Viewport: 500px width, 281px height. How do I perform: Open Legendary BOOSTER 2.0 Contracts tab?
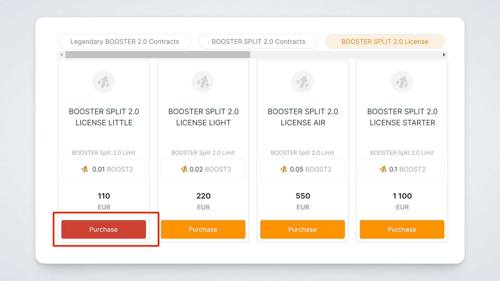tap(125, 42)
